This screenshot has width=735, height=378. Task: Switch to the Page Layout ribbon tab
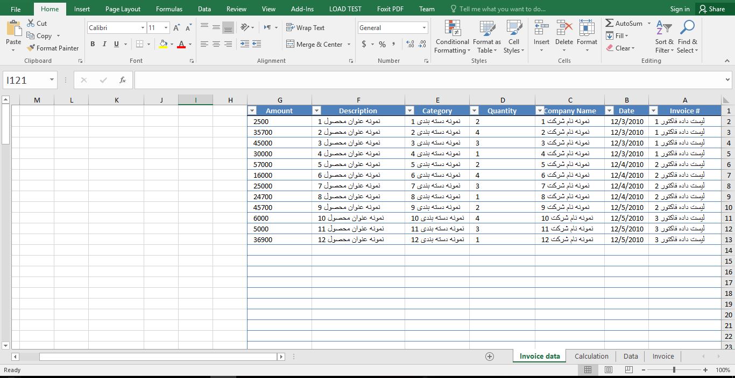pos(123,9)
